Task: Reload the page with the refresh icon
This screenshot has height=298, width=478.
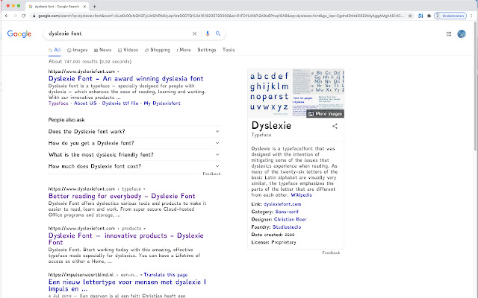Action: pyautogui.click(x=23, y=16)
